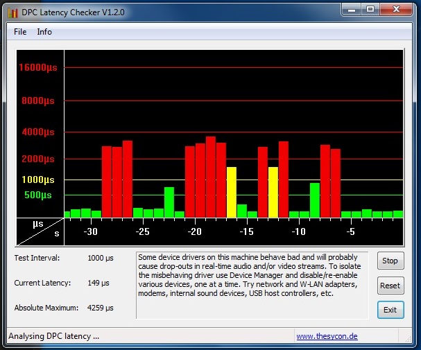Click the driver warning message box
This screenshot has width=421, height=350.
(x=252, y=286)
